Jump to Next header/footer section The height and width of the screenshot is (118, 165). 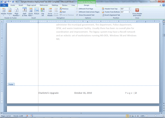[63, 12]
